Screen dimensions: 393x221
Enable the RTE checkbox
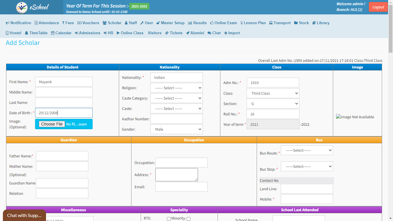169,219
